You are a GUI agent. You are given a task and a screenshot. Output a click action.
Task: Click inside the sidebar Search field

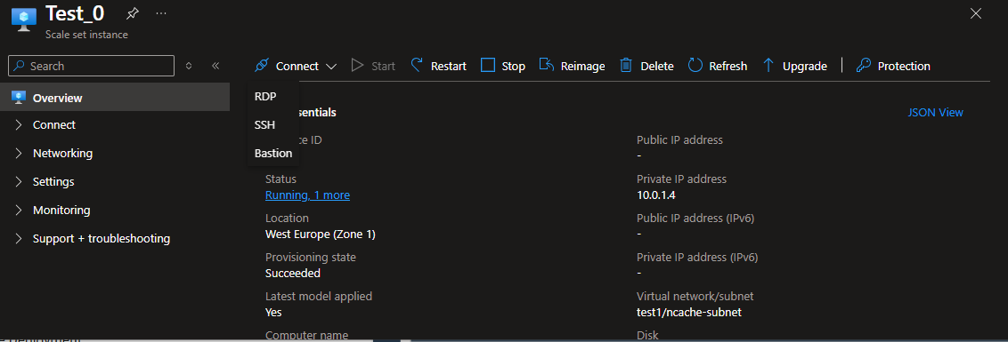point(92,66)
